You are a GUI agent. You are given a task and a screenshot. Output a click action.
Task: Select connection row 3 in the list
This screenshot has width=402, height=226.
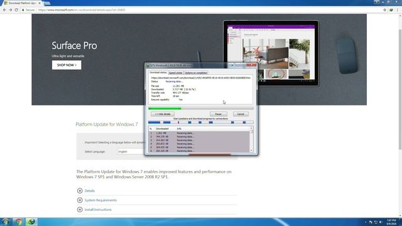click(199, 141)
